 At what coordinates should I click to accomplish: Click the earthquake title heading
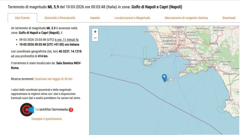pyautogui.click(x=95, y=7)
